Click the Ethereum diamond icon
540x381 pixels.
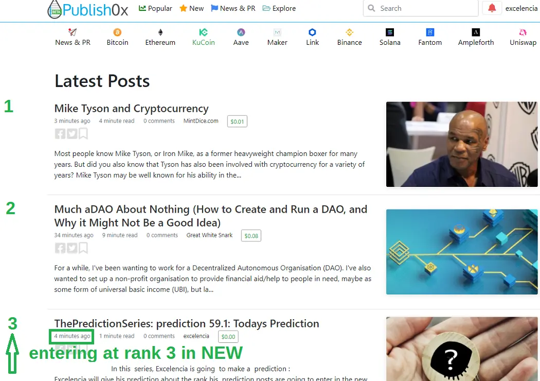[160, 32]
